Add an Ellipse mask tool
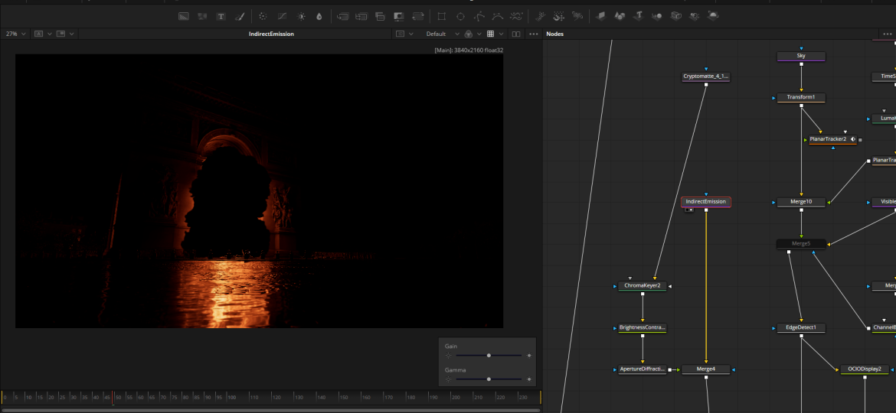The image size is (896, 413). (460, 16)
